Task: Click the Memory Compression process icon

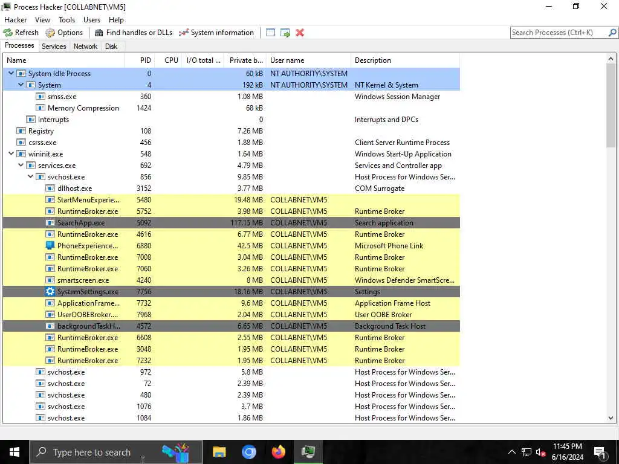Action: (41, 108)
